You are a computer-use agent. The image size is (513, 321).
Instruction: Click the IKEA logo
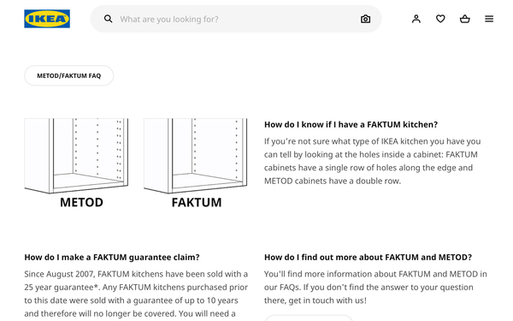[x=47, y=19]
